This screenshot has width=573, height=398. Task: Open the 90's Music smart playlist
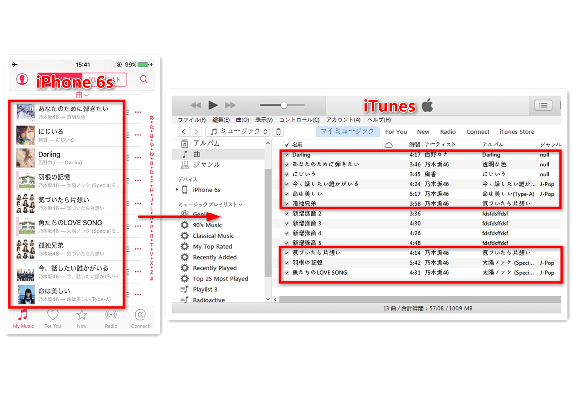(207, 225)
